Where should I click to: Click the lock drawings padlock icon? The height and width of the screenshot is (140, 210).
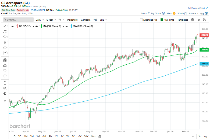click(5, 65)
